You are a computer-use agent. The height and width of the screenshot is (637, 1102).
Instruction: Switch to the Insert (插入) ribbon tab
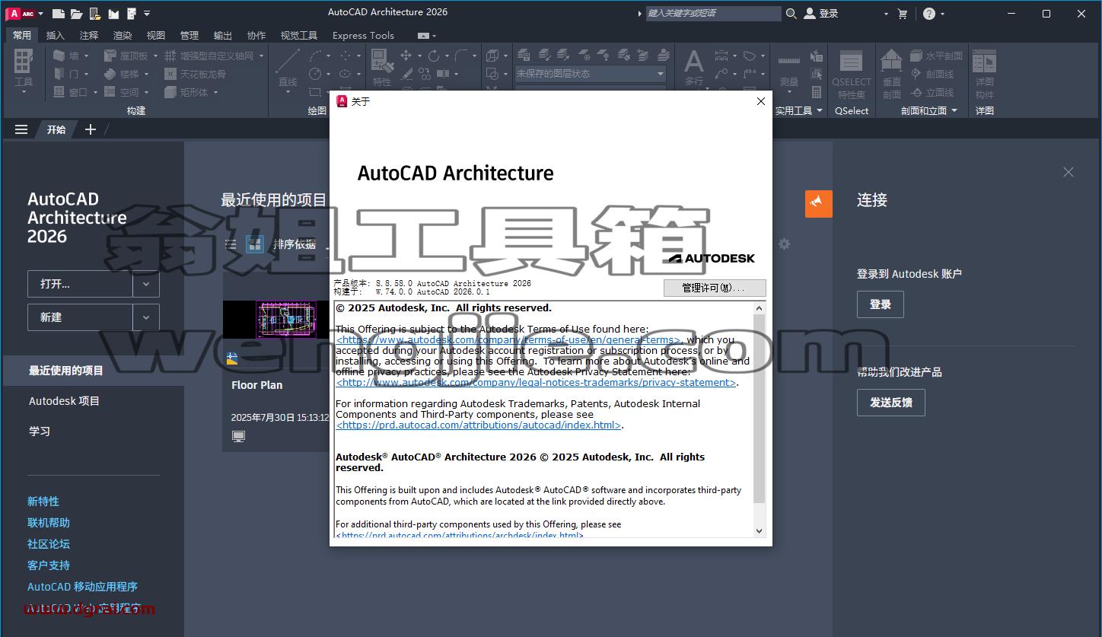(x=56, y=35)
